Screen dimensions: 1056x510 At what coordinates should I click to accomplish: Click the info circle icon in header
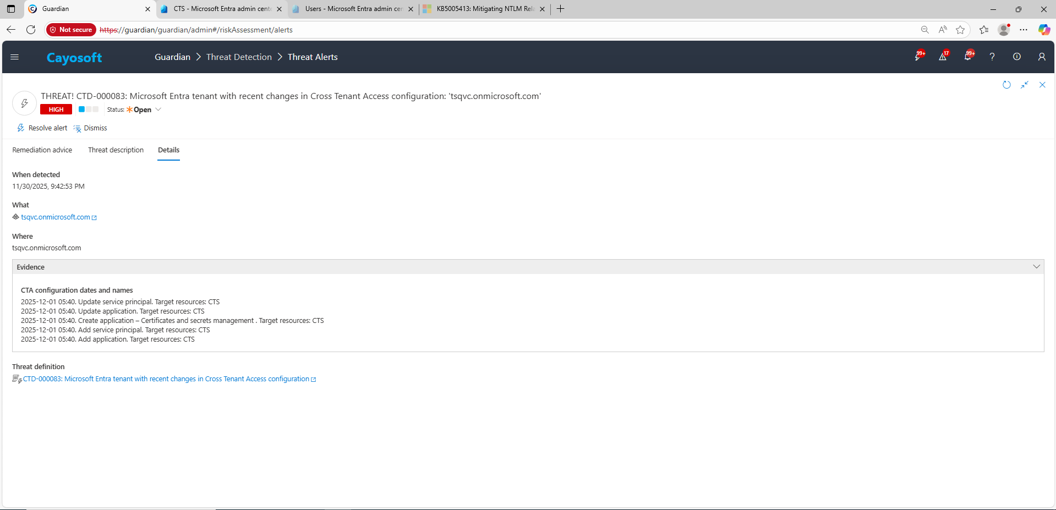click(1017, 57)
